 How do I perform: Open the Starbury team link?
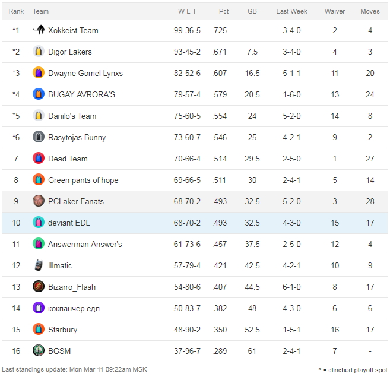(62, 330)
